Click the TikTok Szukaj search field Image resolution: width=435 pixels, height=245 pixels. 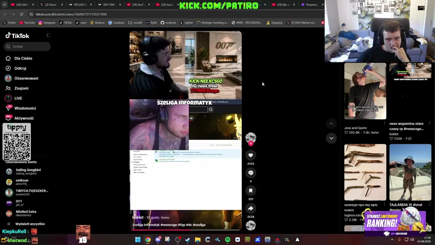coord(28,46)
